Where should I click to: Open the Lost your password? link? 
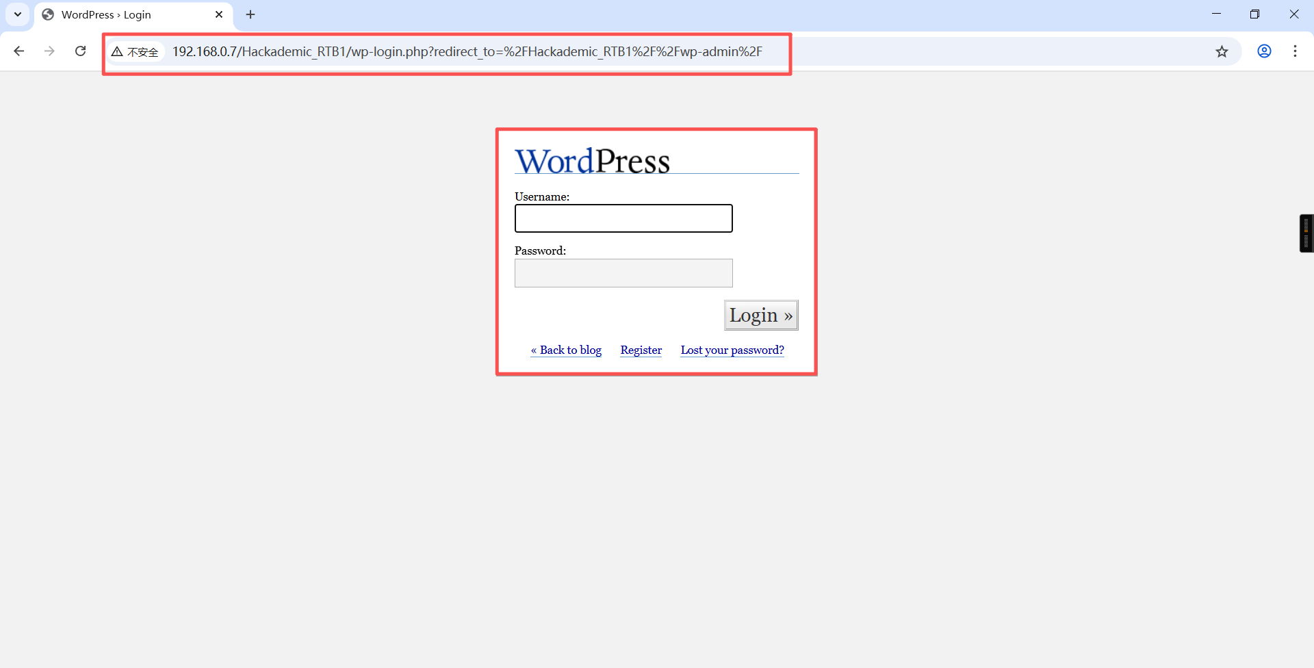point(732,350)
